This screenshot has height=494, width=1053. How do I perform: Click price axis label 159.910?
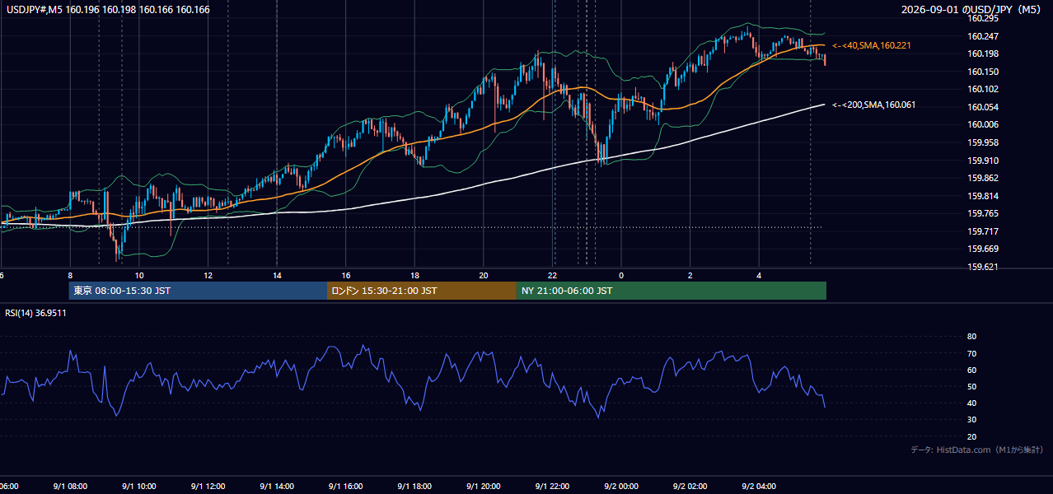coord(983,161)
